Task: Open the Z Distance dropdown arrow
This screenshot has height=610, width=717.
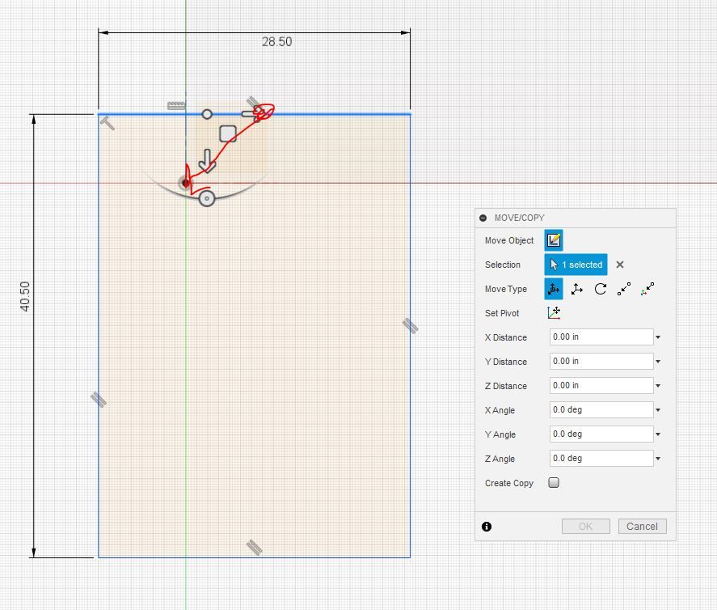Action: 658,386
